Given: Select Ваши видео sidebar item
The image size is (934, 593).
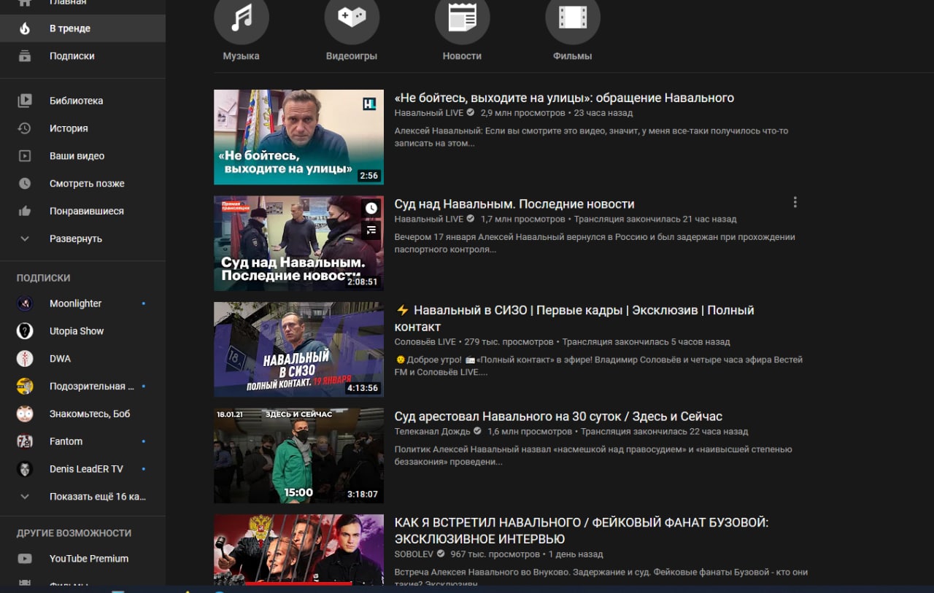Looking at the screenshot, I should pyautogui.click(x=82, y=156).
